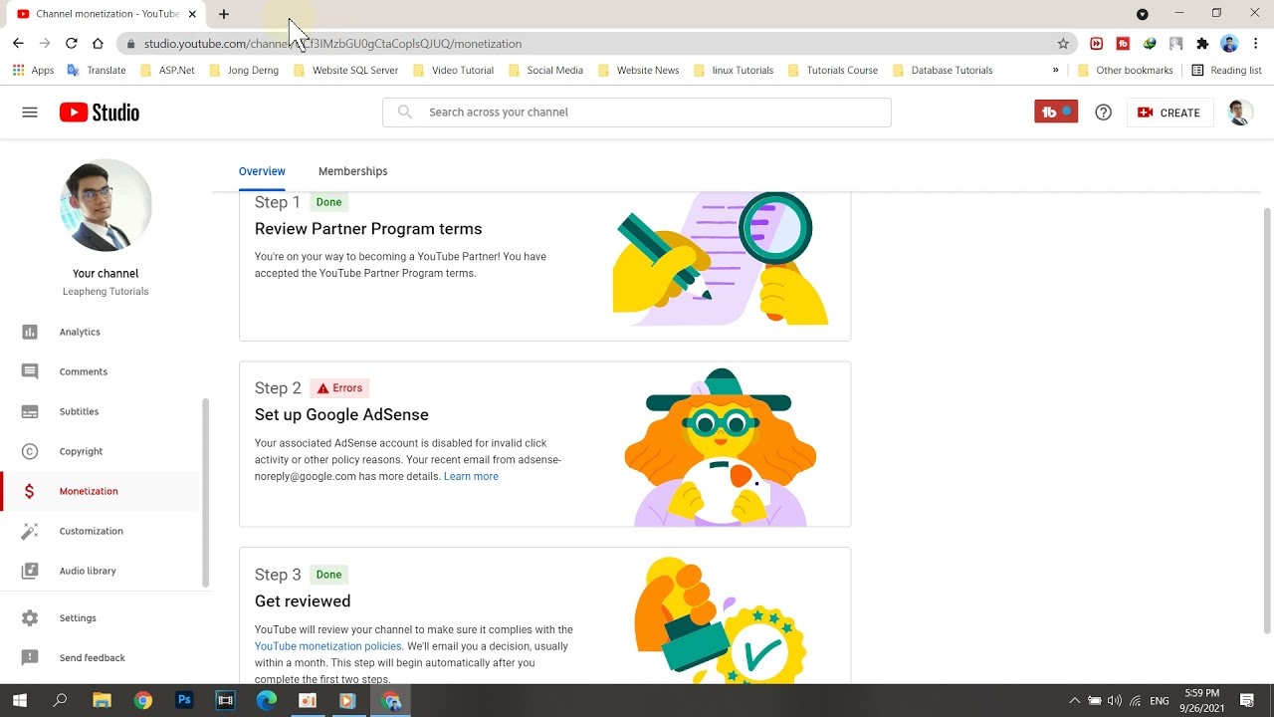This screenshot has width=1274, height=717.
Task: Open the TubeBuddy red button in header
Action: click(1056, 113)
